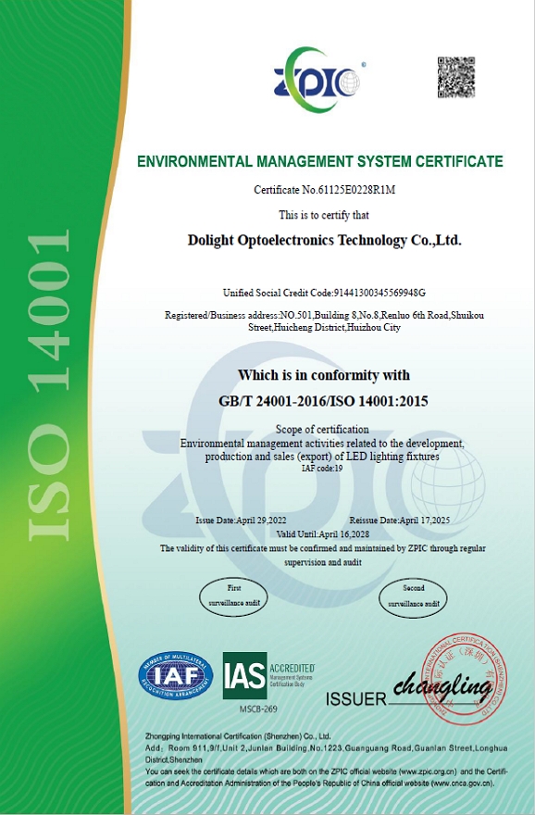Click the GB/T 24001-2016/ISO 14001:2015 standard text

pyautogui.click(x=323, y=401)
